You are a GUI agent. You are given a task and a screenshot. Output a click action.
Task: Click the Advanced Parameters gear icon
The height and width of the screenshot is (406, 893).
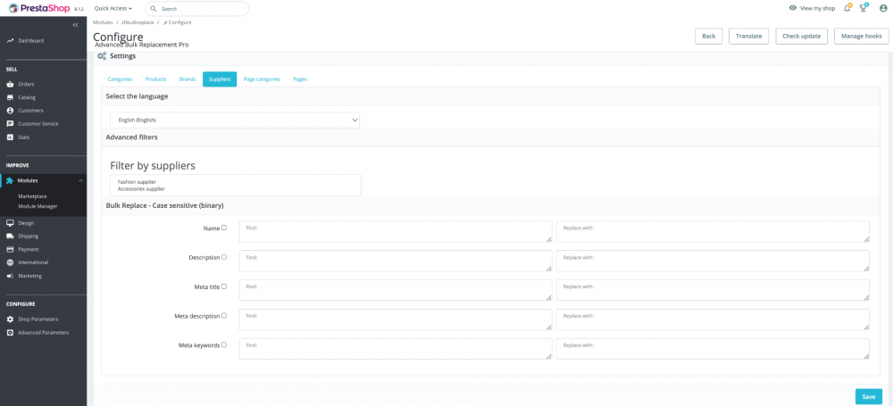pos(10,333)
